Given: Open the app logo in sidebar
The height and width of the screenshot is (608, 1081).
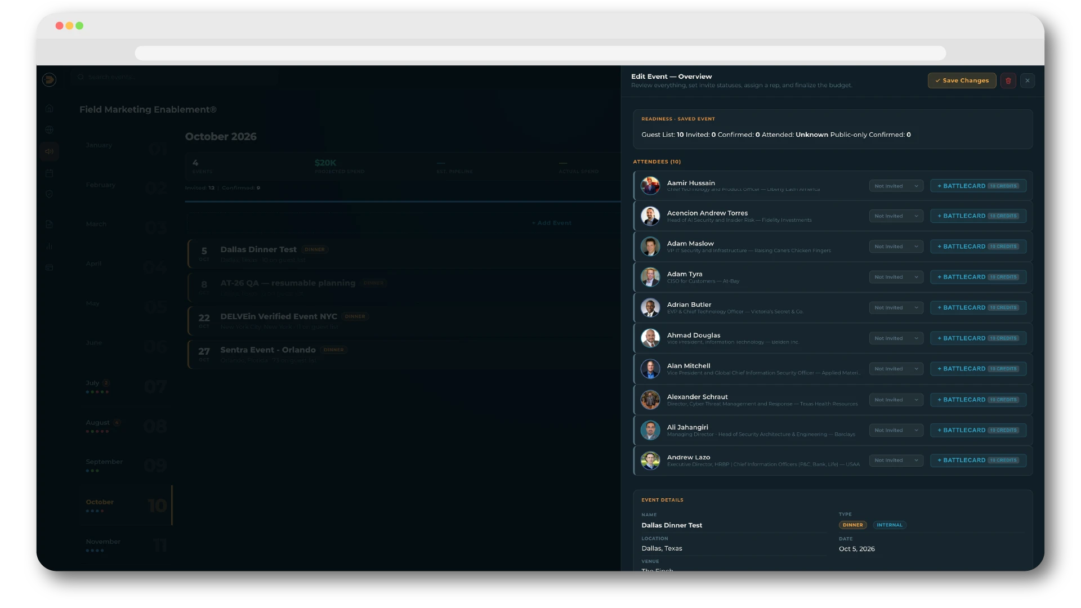Looking at the screenshot, I should point(49,80).
